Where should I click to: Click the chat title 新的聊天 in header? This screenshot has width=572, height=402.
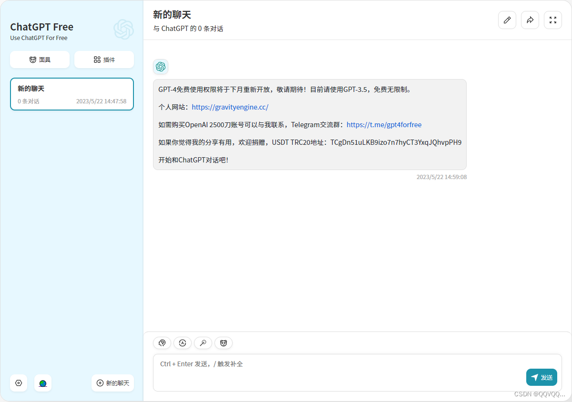[x=172, y=15]
